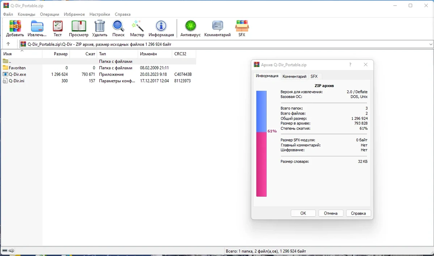Run archive Тест from toolbar
Image resolution: width=434 pixels, height=256 pixels.
click(x=58, y=29)
